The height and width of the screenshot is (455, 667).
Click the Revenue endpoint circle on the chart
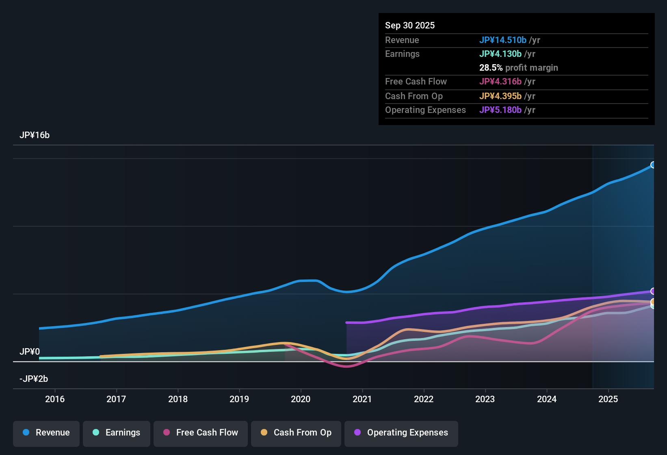[x=653, y=165]
